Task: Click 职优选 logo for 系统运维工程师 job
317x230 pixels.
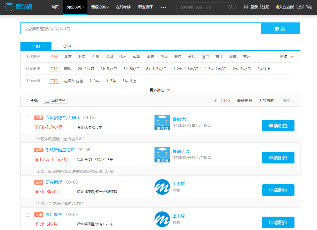Action: point(162,155)
